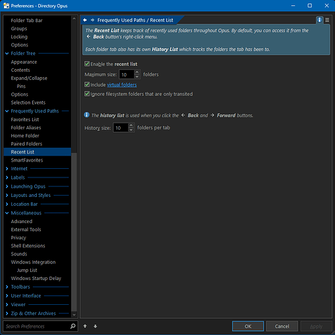335x335 pixels.
Task: Open the Folder Tab Bar page
Action: click(27, 20)
